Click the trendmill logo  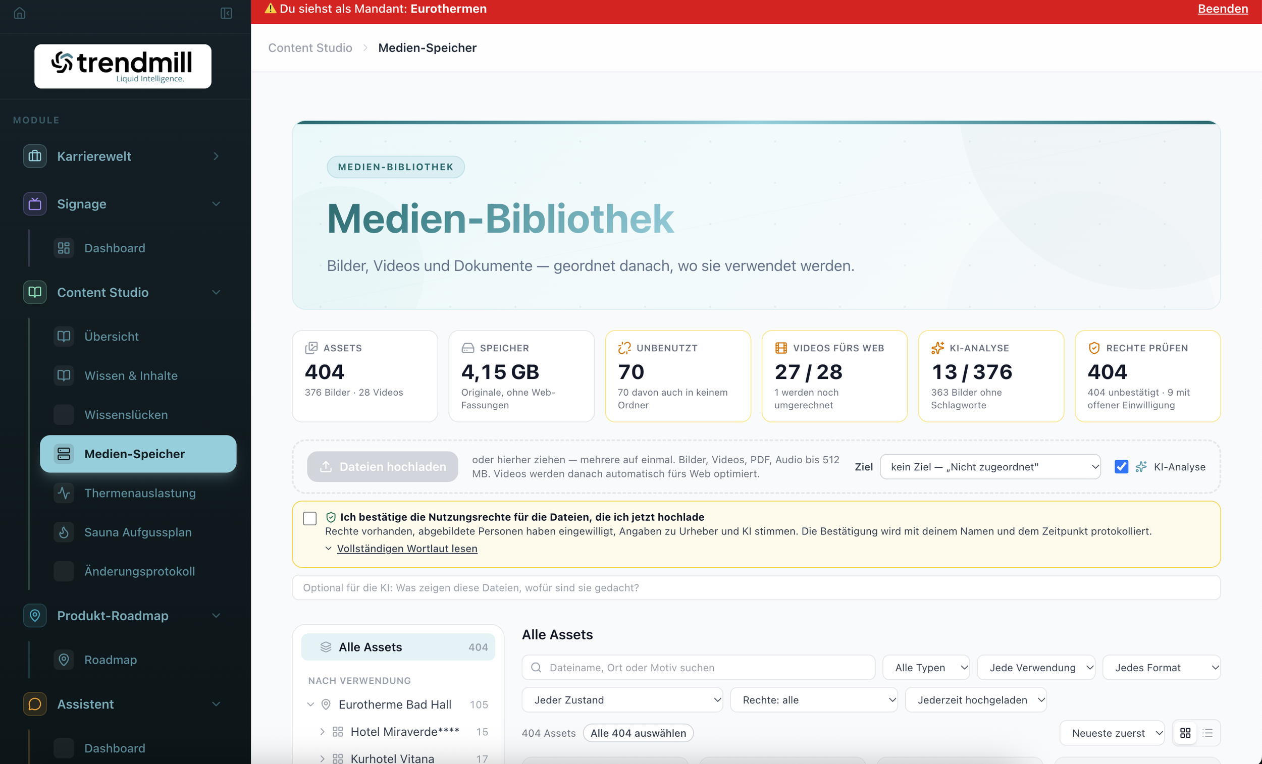(123, 66)
